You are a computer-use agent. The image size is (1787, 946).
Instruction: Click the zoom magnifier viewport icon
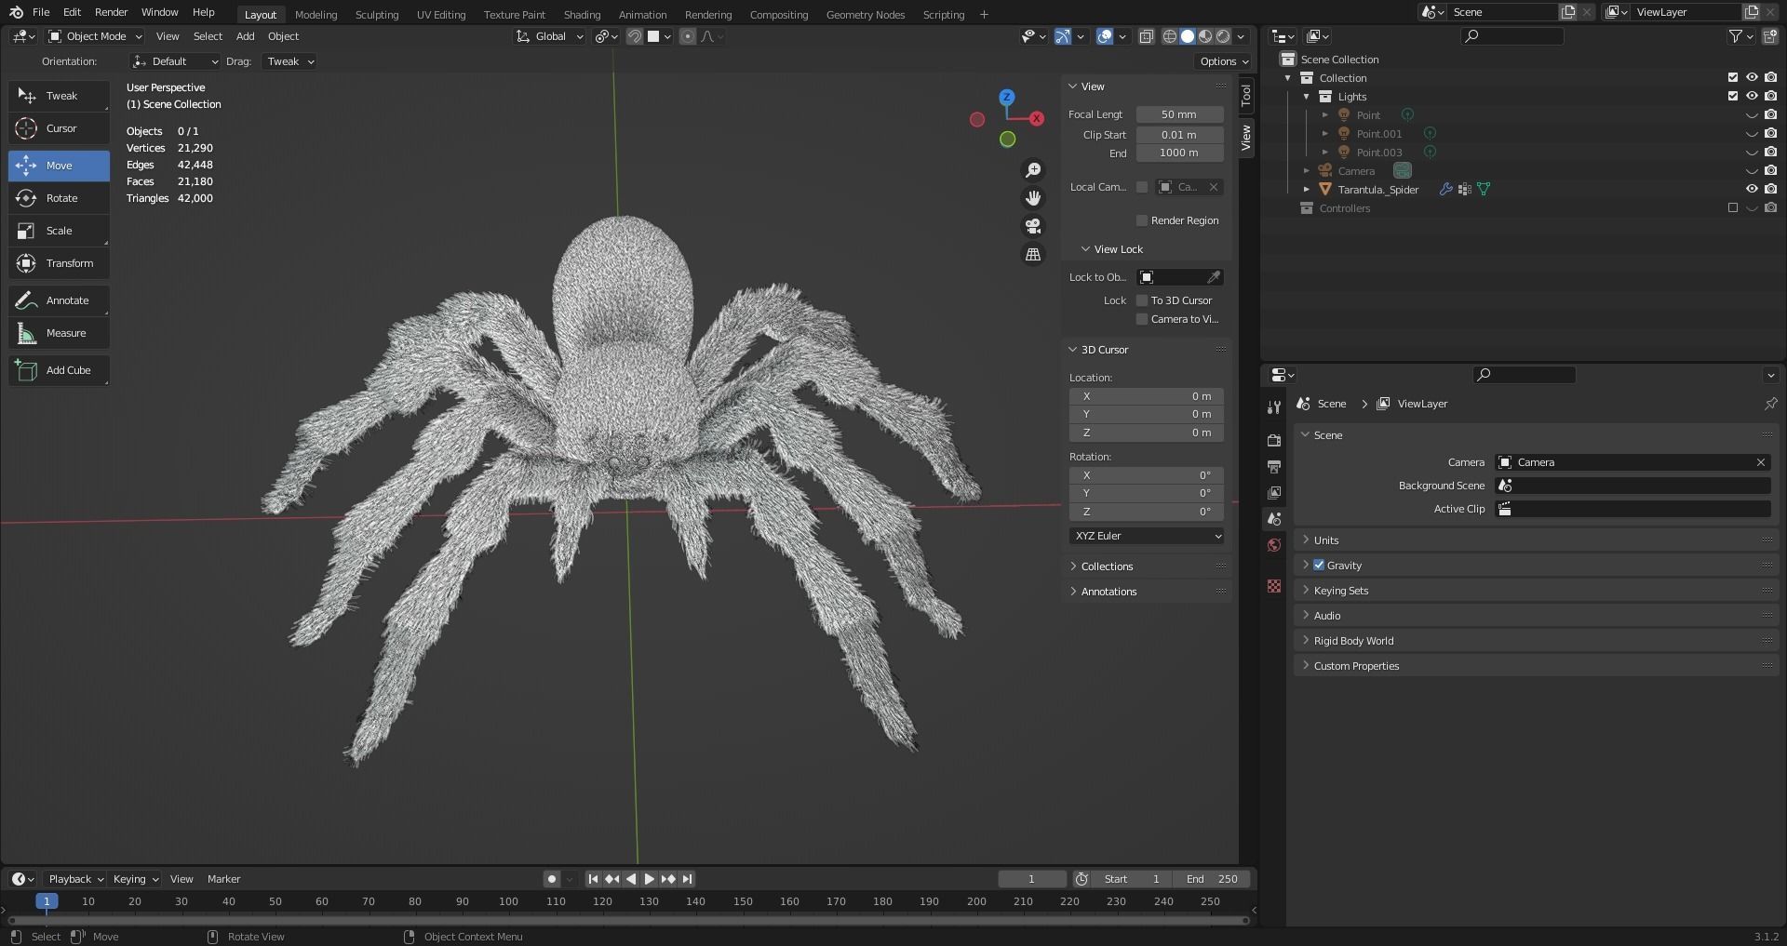[x=1033, y=170]
